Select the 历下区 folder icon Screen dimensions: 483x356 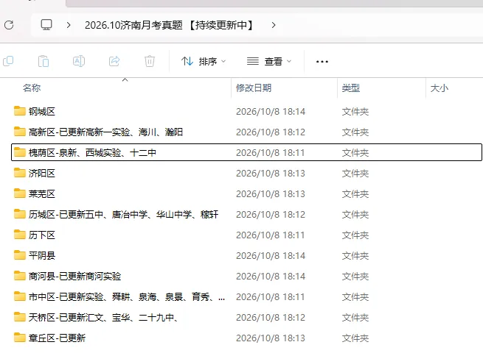tap(20, 235)
